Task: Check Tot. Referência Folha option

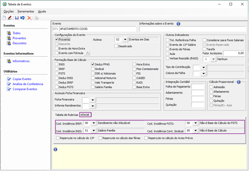Action: coord(167,40)
